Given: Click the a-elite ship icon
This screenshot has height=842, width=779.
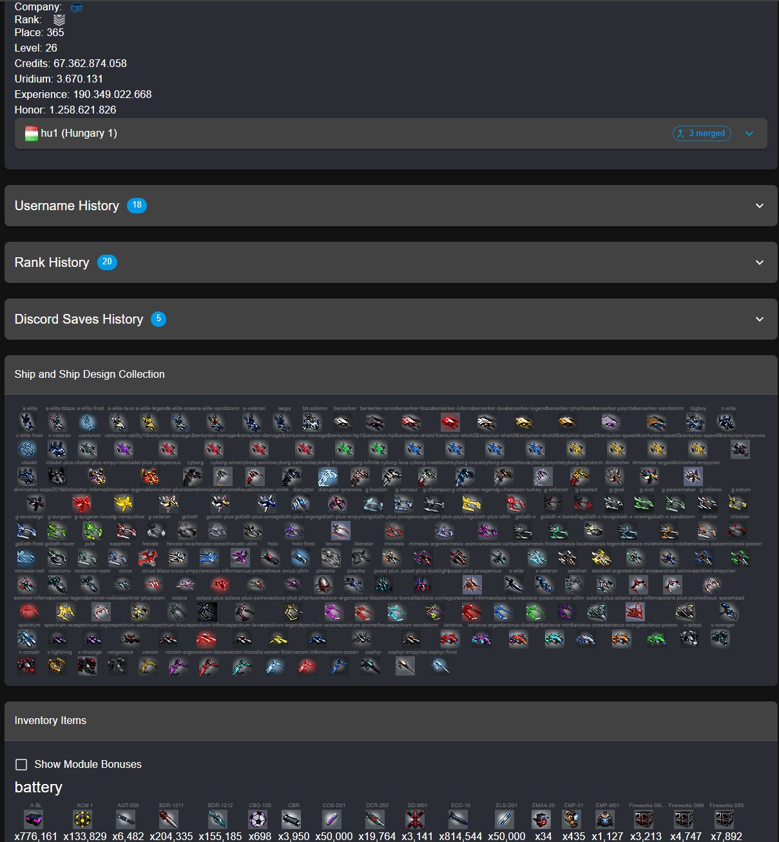Looking at the screenshot, I should (28, 422).
